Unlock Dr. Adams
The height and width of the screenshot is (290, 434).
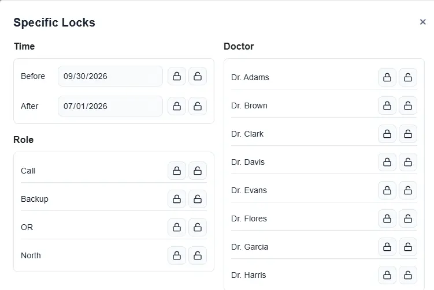click(408, 77)
